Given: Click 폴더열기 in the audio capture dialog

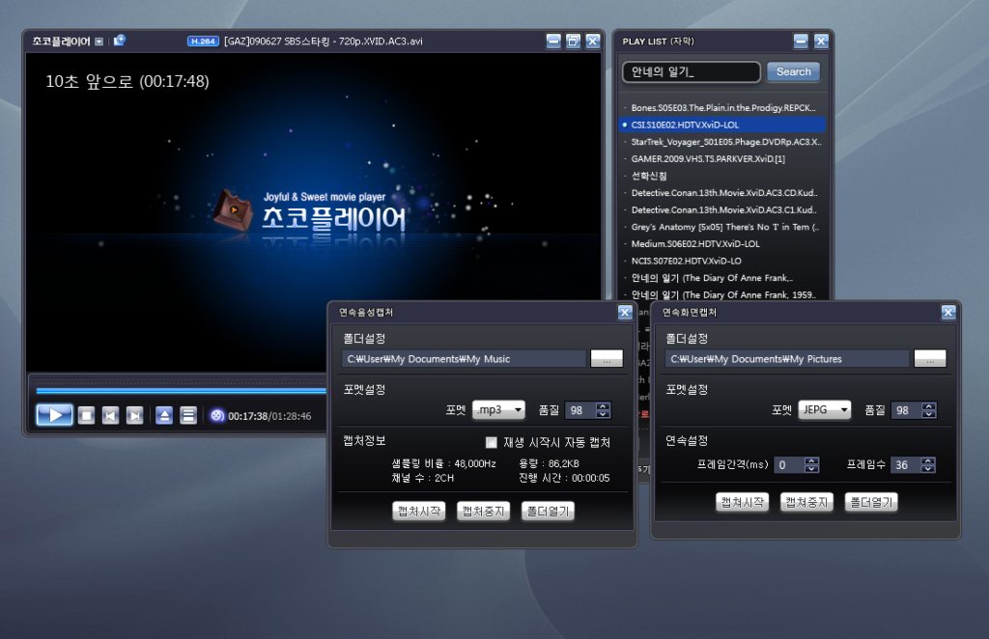Looking at the screenshot, I should tap(548, 511).
